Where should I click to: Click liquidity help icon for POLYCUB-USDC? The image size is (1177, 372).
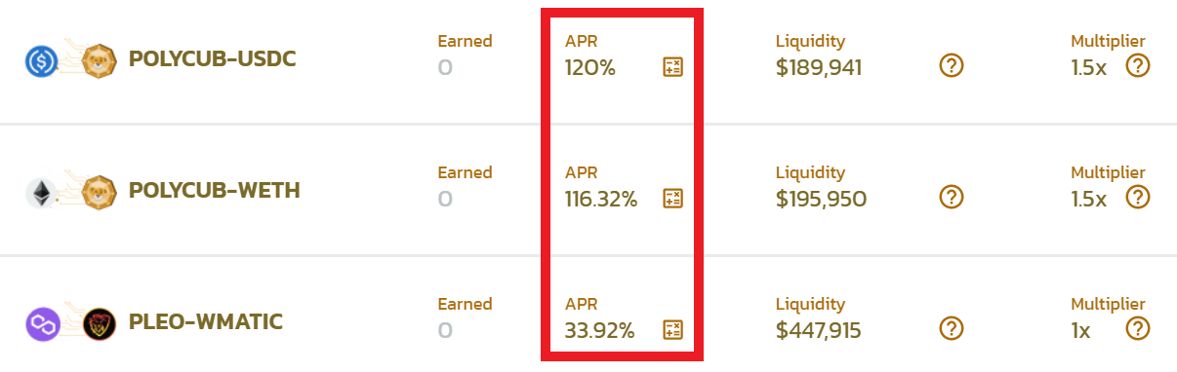[952, 65]
